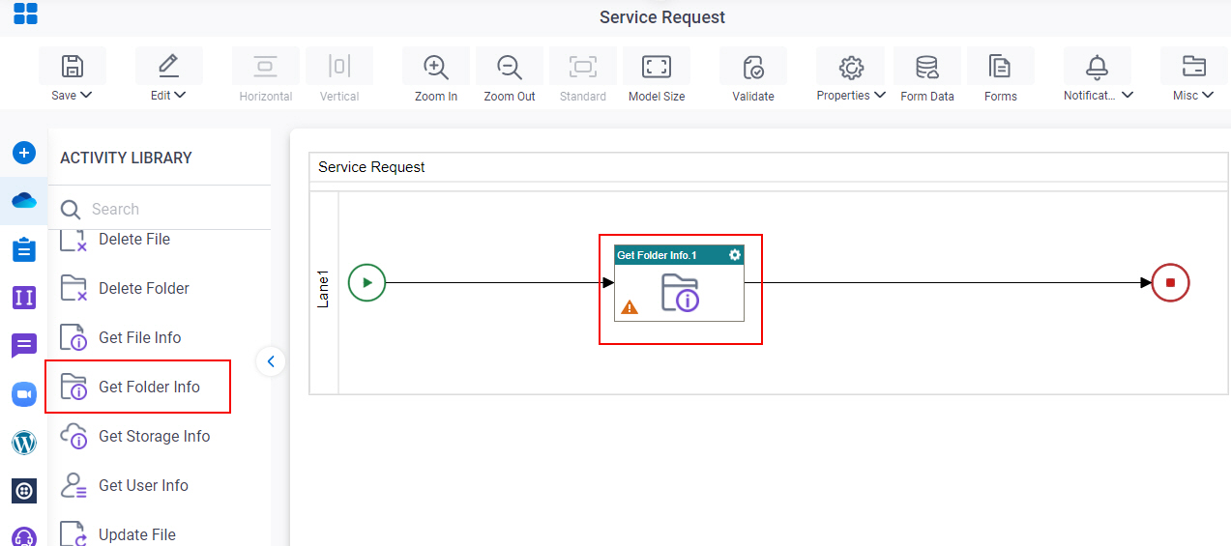Click the Standard zoom icon
This screenshot has width=1231, height=546.
tap(583, 66)
